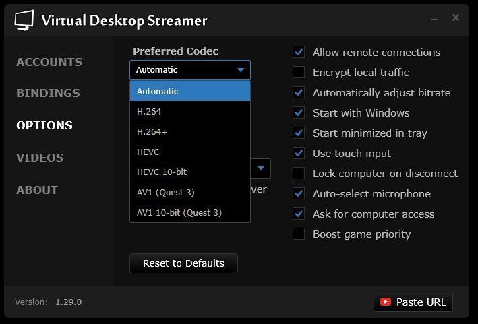Collapse the Preferred Codec dropdown arrow
The height and width of the screenshot is (324, 478).
pos(241,70)
